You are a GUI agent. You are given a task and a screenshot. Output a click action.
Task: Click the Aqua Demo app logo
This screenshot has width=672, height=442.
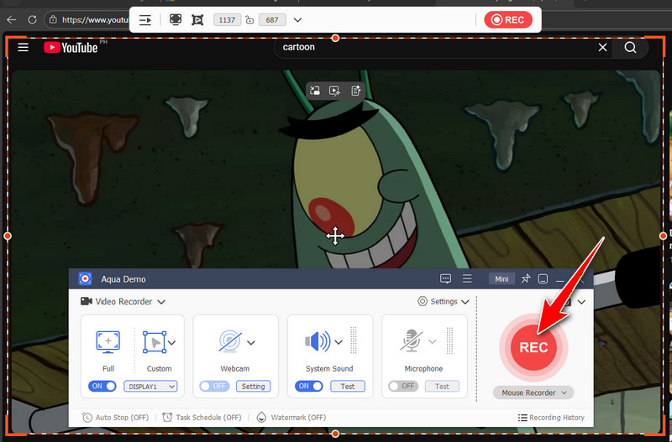click(86, 279)
